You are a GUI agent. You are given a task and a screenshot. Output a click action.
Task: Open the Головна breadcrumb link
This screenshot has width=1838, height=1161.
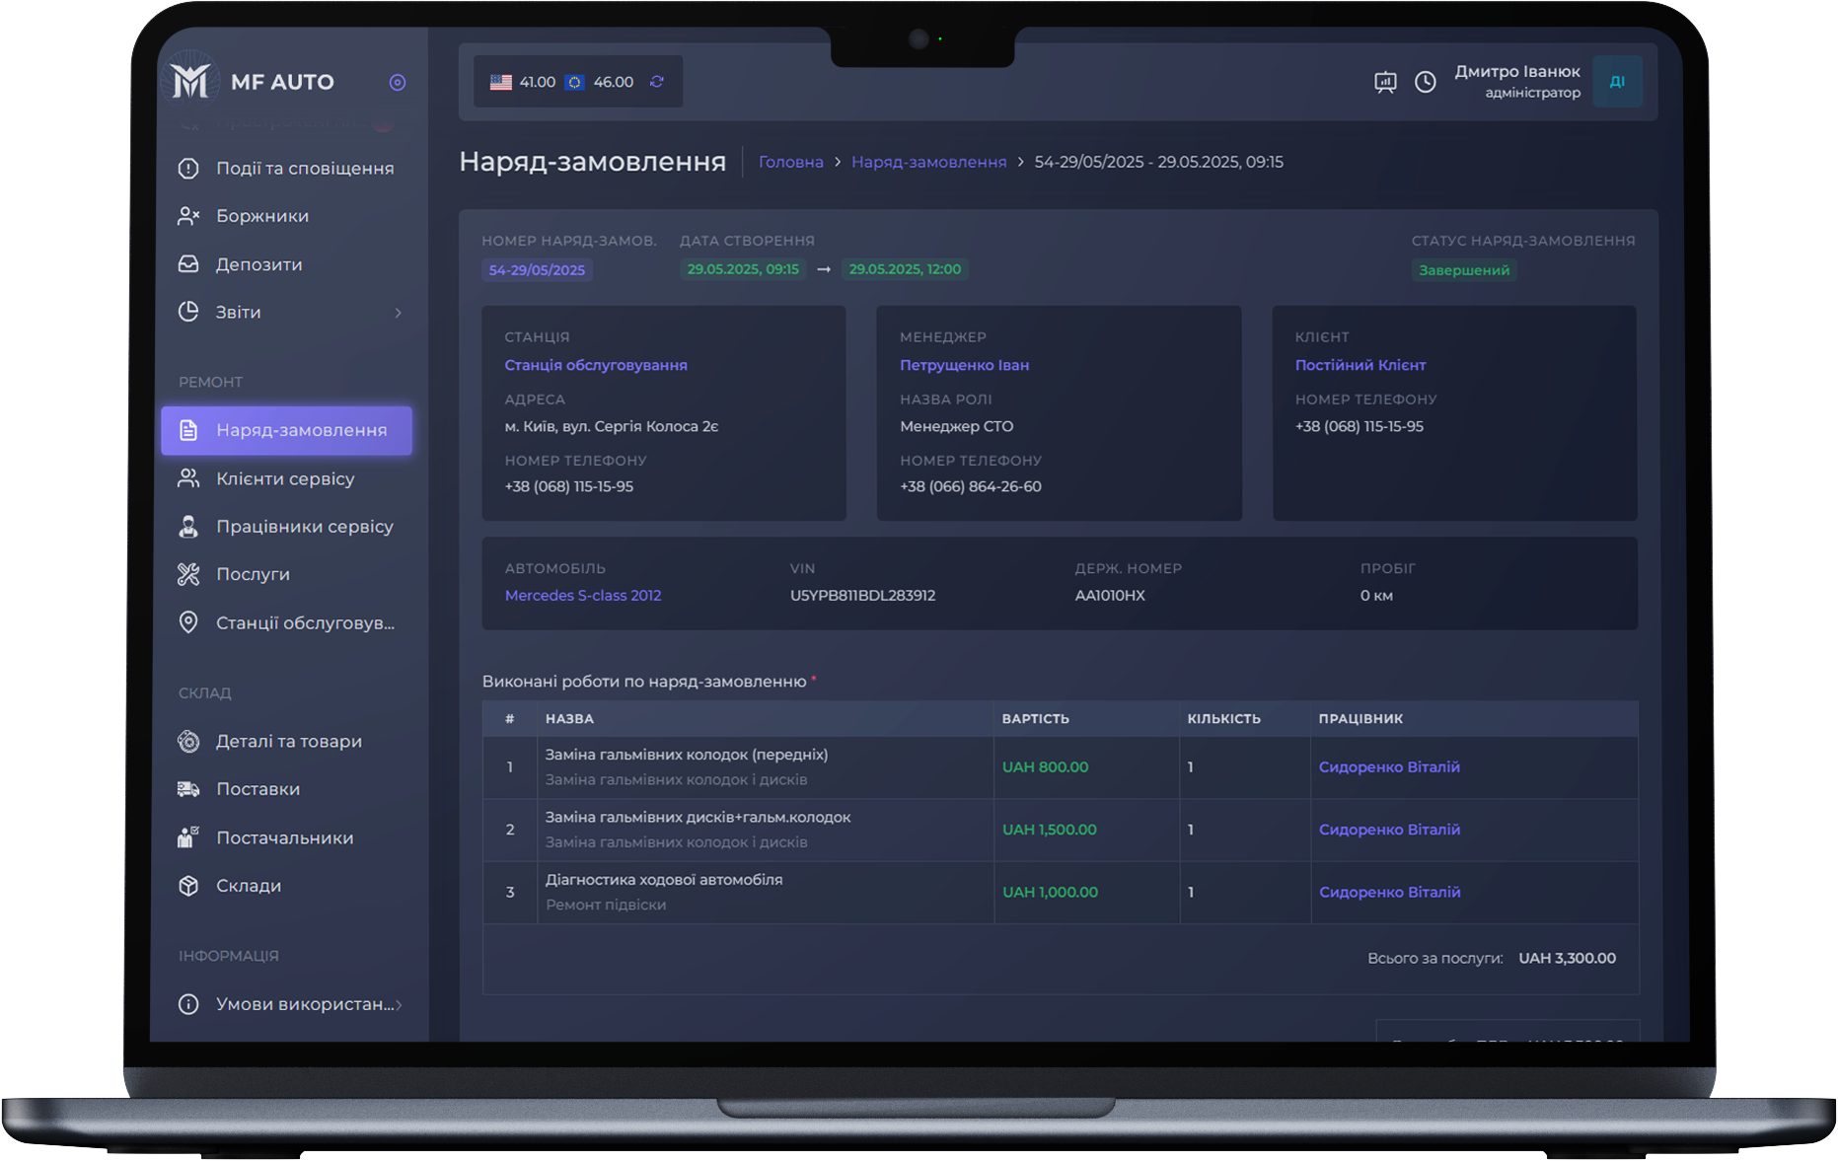pos(790,162)
